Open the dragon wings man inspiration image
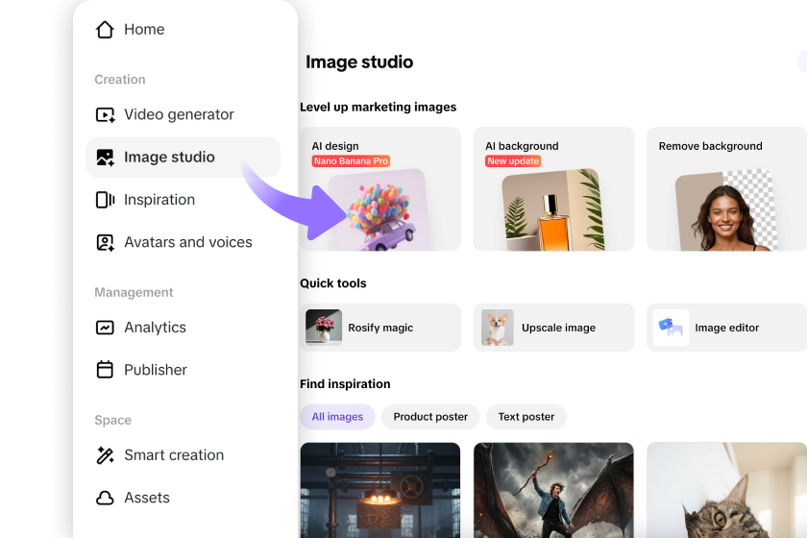 point(553,490)
